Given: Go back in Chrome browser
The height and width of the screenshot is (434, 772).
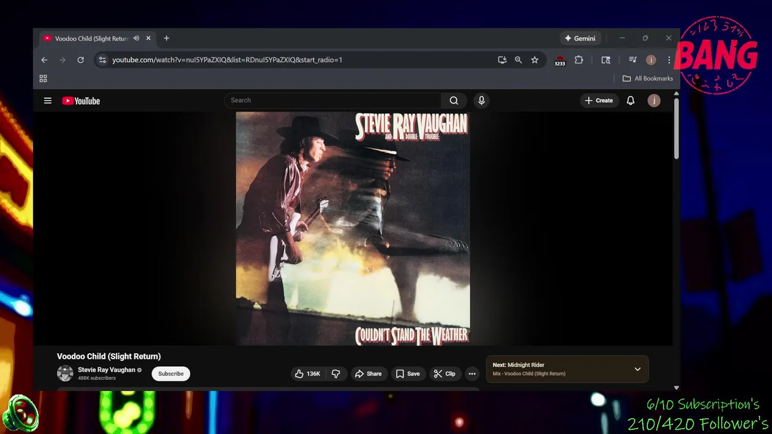Looking at the screenshot, I should point(44,60).
